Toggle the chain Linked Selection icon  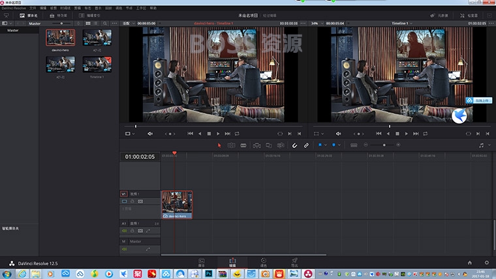[306, 145]
